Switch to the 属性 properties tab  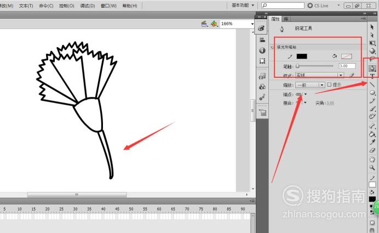(275, 19)
